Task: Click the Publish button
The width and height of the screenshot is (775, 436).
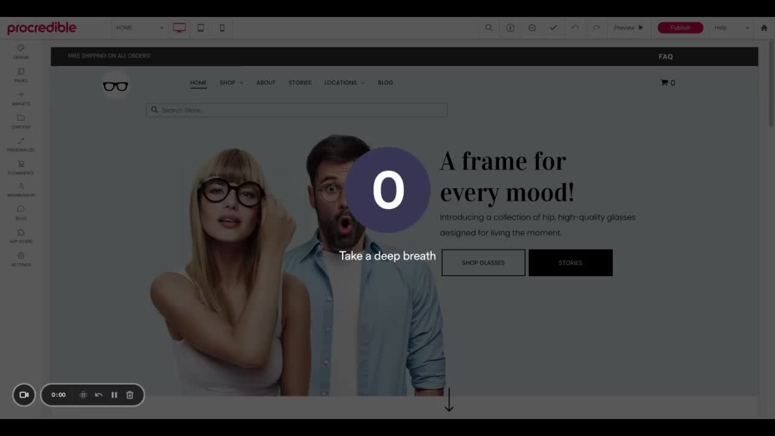Action: click(x=680, y=28)
